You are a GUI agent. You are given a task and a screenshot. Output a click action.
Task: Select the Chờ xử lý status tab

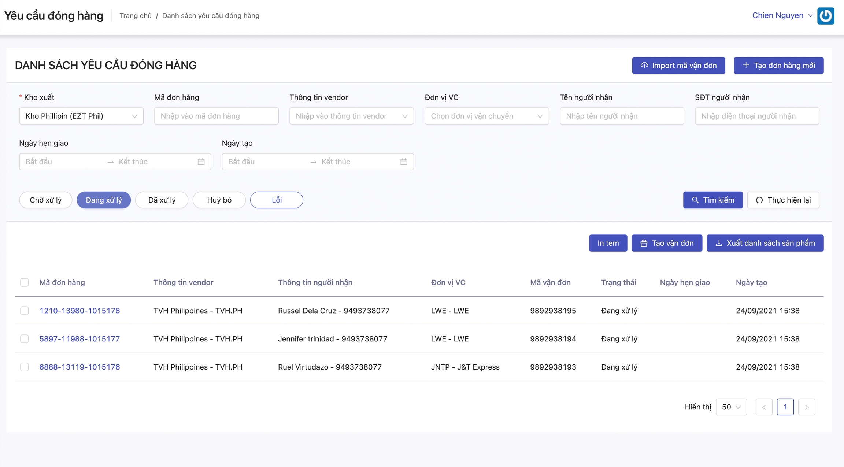click(x=45, y=200)
